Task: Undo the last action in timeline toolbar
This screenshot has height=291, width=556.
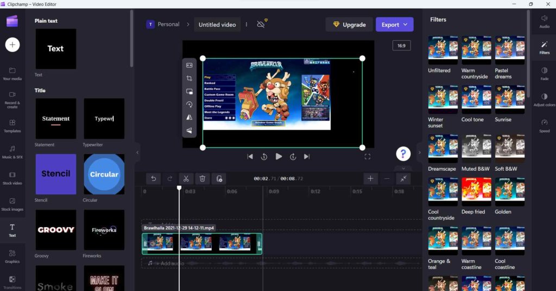Action: [153, 179]
